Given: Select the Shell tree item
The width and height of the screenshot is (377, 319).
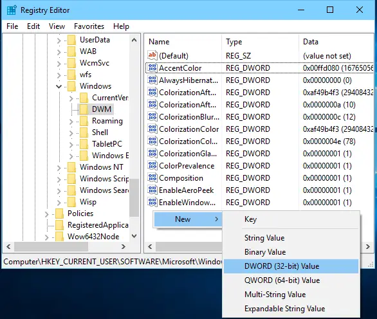Looking at the screenshot, I should (x=100, y=132).
